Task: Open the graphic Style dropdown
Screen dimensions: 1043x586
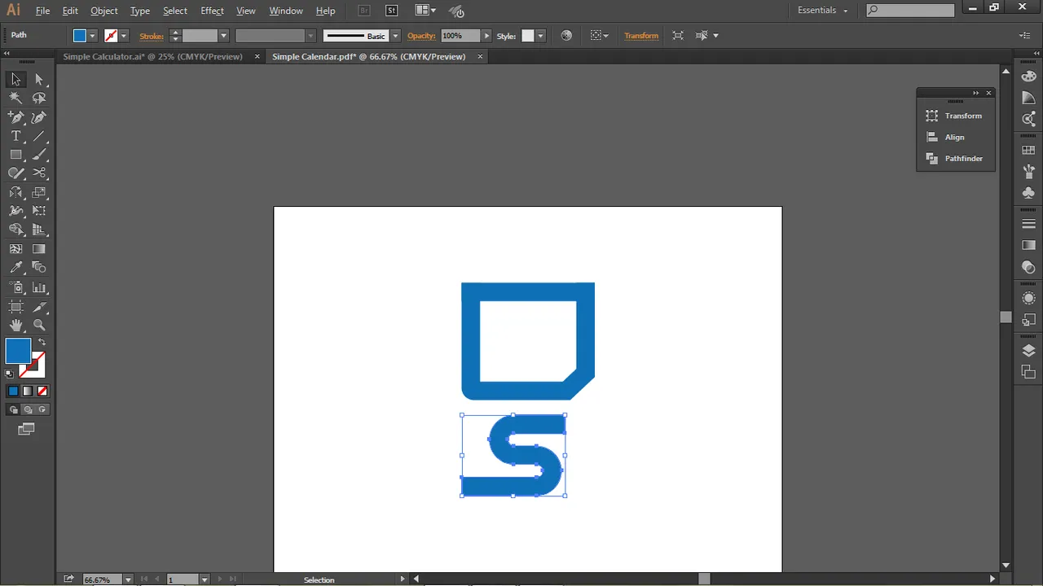Action: pyautogui.click(x=540, y=36)
